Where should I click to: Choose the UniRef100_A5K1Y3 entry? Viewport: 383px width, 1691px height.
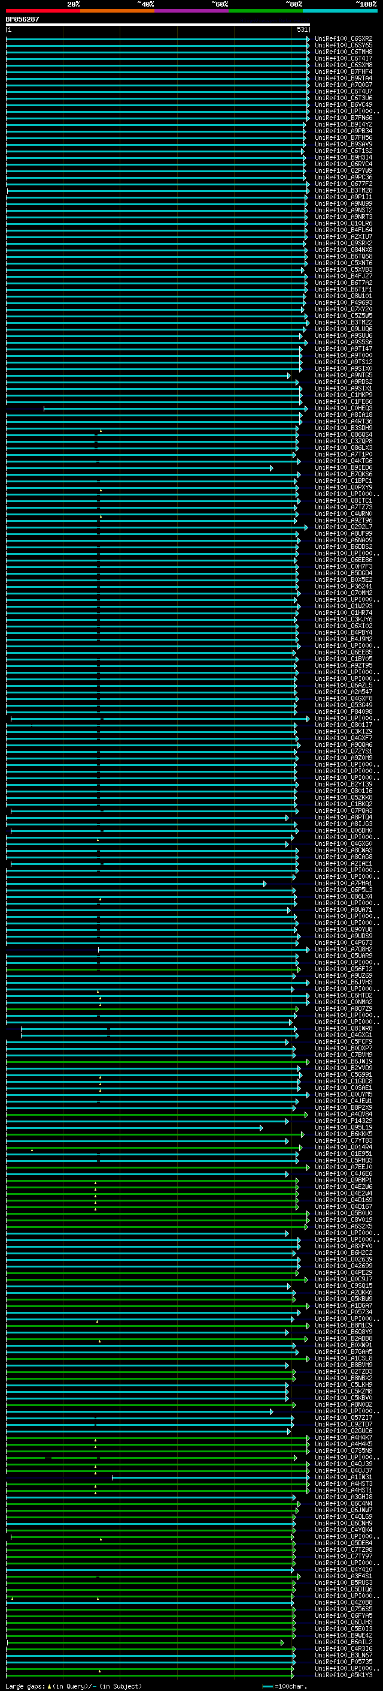[x=344, y=1675]
